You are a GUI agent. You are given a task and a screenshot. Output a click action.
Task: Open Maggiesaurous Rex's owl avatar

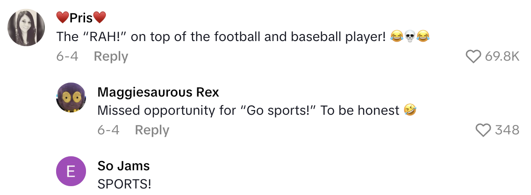click(71, 97)
